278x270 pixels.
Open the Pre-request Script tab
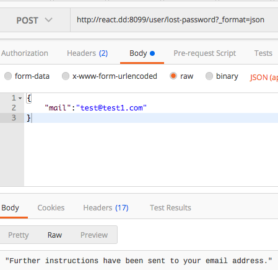pos(204,53)
